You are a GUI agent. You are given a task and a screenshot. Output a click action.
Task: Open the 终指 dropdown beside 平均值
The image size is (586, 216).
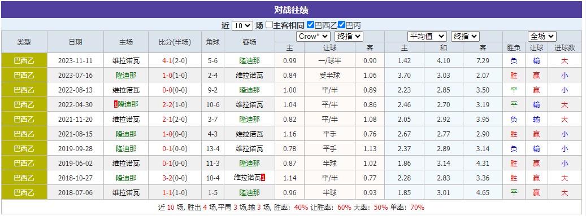(x=465, y=36)
